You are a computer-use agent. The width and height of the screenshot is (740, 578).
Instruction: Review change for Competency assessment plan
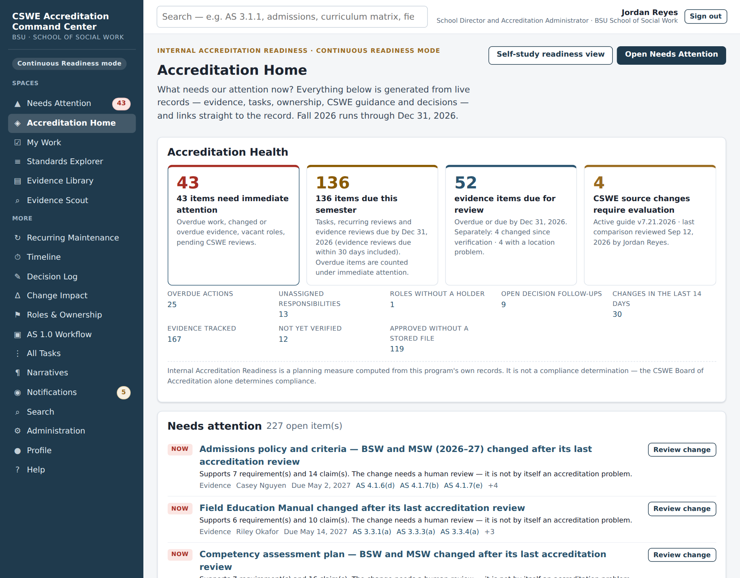coord(681,555)
